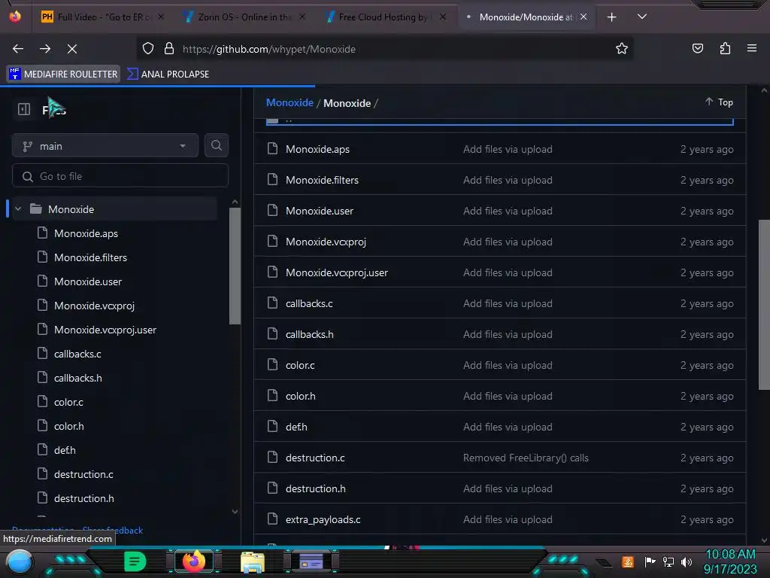Select Monoxide.vcxproj in the file tree
This screenshot has height=578, width=770.
pyautogui.click(x=94, y=306)
